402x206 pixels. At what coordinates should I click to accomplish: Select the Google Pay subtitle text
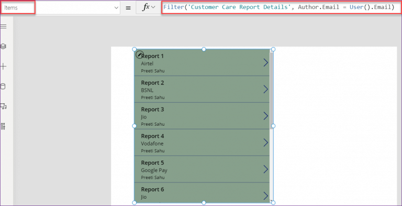(x=154, y=170)
